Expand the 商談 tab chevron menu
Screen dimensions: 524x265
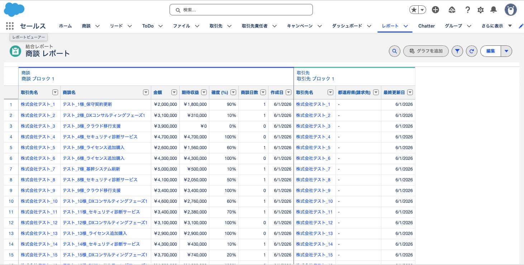tap(97, 26)
